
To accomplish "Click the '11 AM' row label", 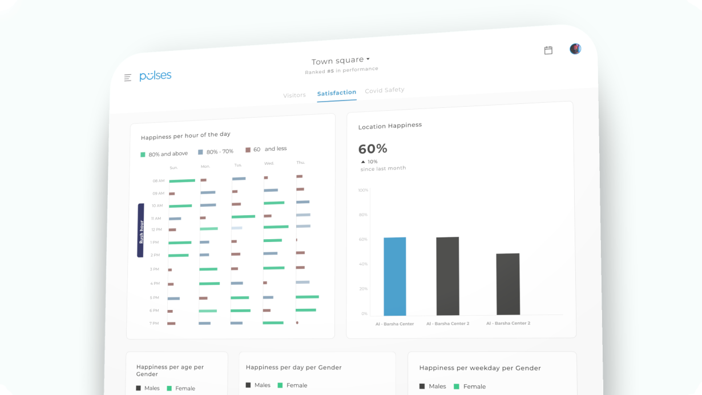I will tap(156, 219).
